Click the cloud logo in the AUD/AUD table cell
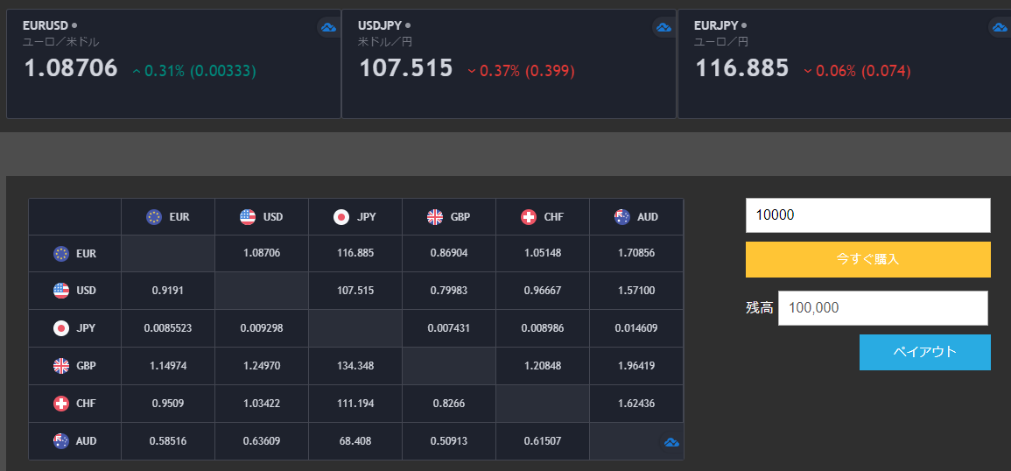 click(672, 443)
